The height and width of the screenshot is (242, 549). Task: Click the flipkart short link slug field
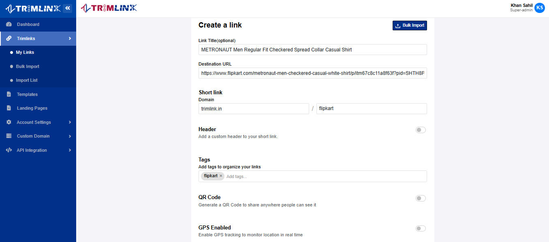click(372, 108)
